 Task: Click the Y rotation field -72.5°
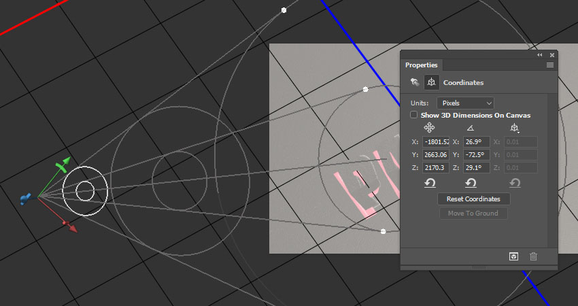(476, 155)
